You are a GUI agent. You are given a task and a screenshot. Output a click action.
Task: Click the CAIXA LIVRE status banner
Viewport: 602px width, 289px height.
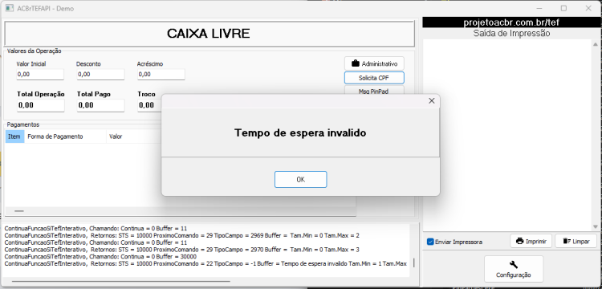coord(209,34)
